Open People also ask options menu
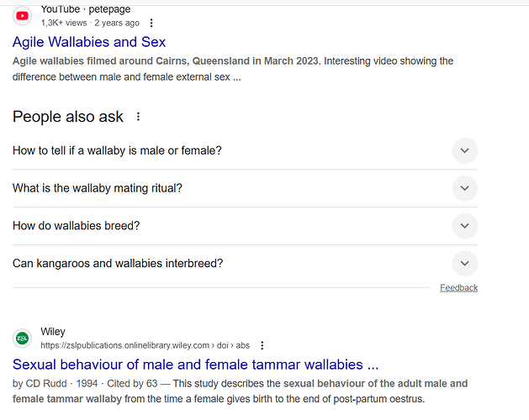The height and width of the screenshot is (420, 529). click(139, 117)
